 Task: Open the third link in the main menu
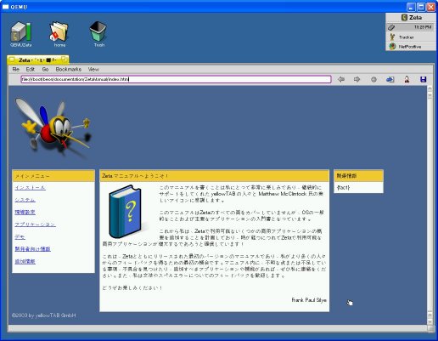(x=25, y=212)
